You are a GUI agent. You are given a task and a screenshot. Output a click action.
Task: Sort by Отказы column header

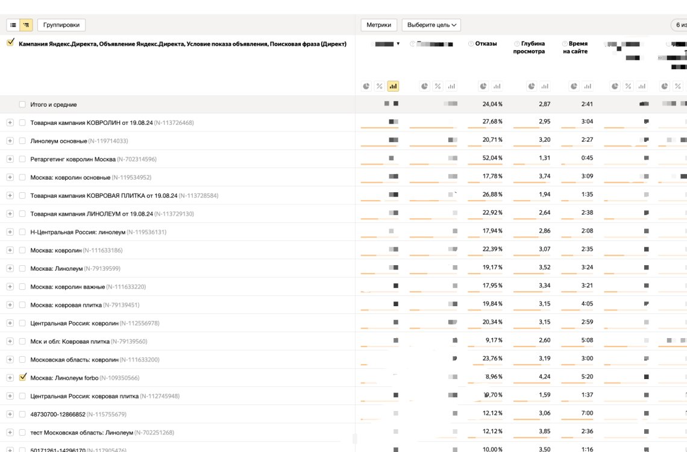click(x=486, y=44)
